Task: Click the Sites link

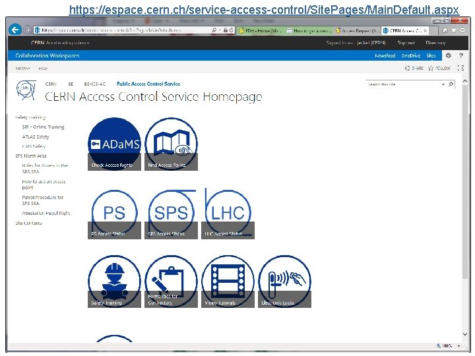Action: click(x=431, y=55)
